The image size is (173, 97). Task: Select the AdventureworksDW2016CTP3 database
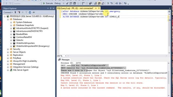coord(29,31)
